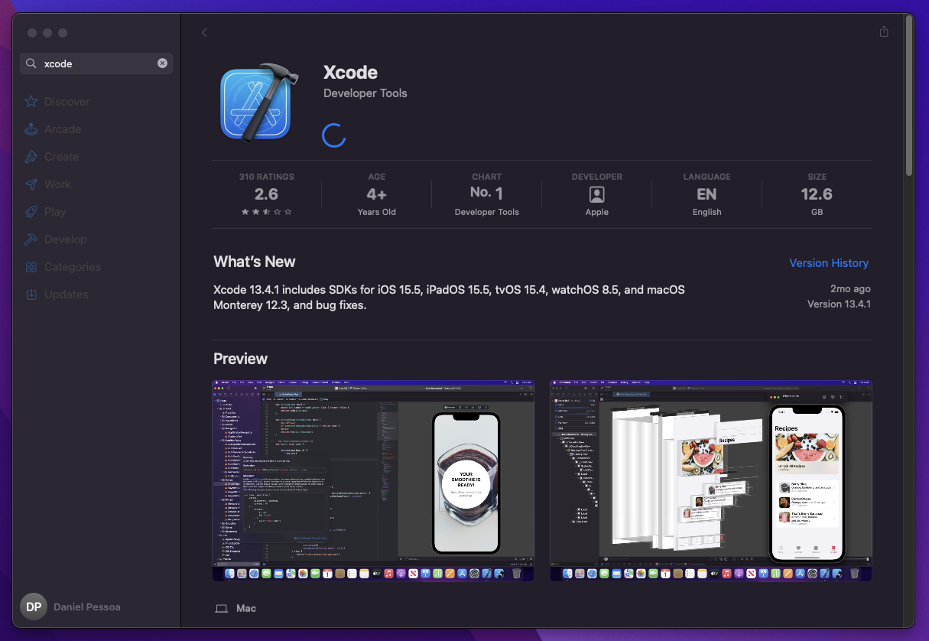This screenshot has width=929, height=641.
Task: Click the EN language badge
Action: (707, 194)
